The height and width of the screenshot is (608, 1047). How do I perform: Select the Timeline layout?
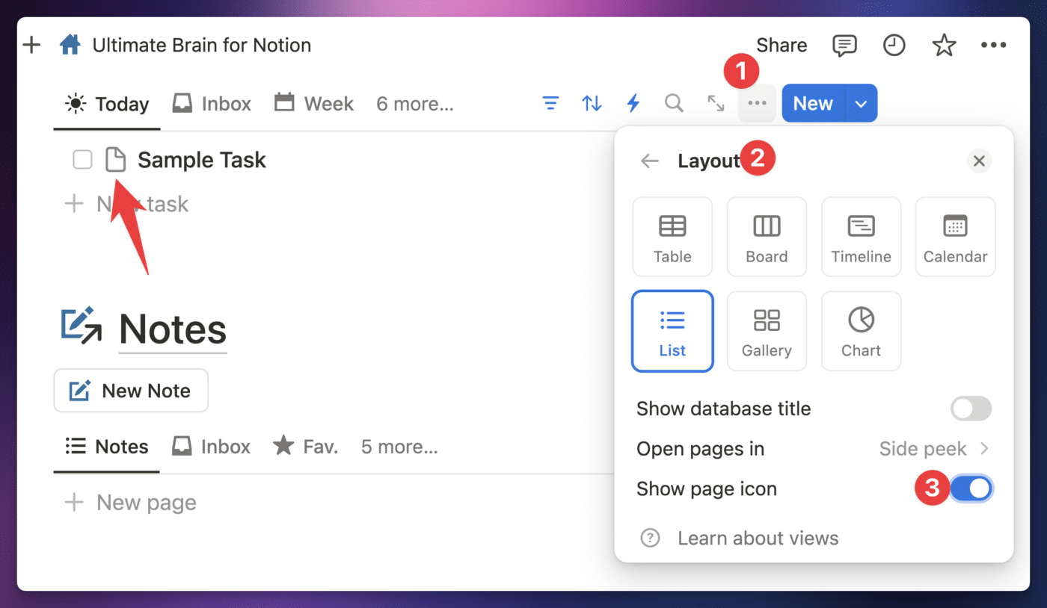[x=861, y=237]
